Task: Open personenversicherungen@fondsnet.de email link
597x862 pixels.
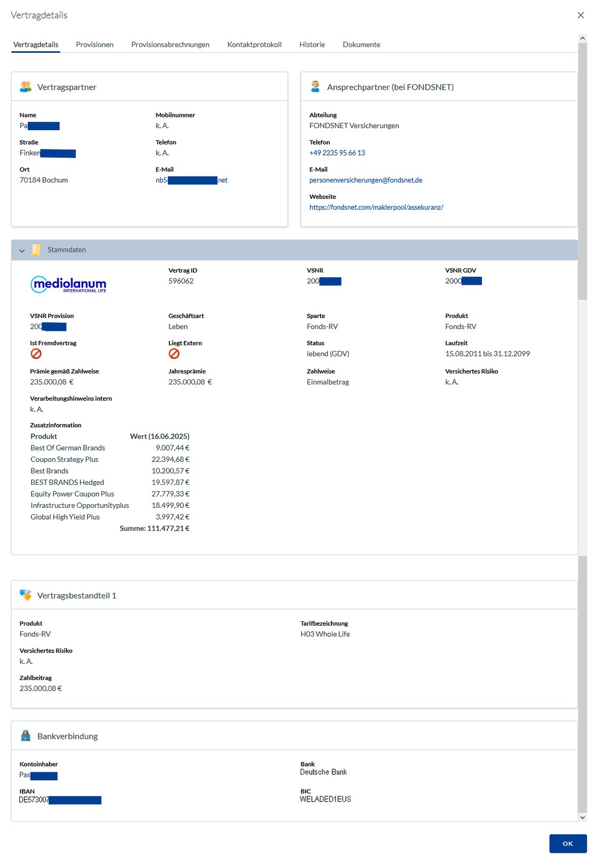Action: point(366,180)
